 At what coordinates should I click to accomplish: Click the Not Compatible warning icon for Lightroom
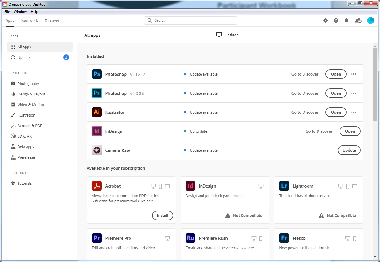click(321, 215)
